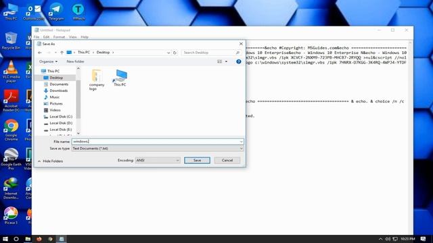The height and width of the screenshot is (243, 433).
Task: Click the navigation pane scrollbar down arrow
Action: coord(78,134)
